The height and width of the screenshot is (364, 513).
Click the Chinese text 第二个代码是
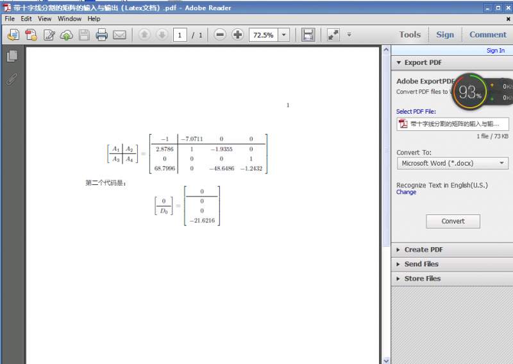tap(105, 183)
